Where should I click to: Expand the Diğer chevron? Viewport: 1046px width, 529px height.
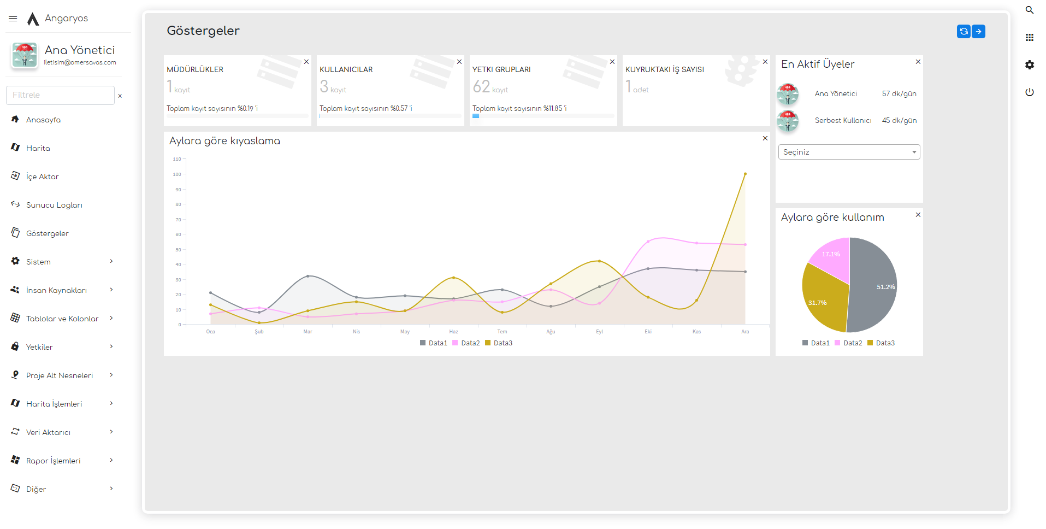click(111, 489)
